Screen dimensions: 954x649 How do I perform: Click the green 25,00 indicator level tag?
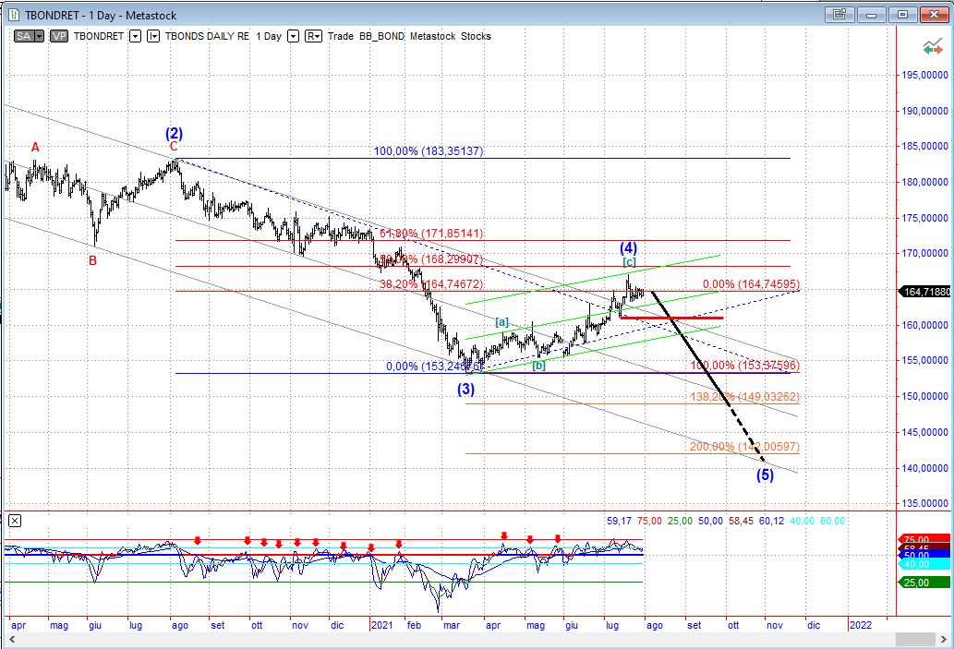tap(924, 583)
